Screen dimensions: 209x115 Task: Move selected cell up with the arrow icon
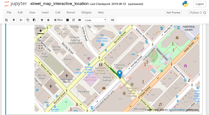pyautogui.click(x=42, y=20)
